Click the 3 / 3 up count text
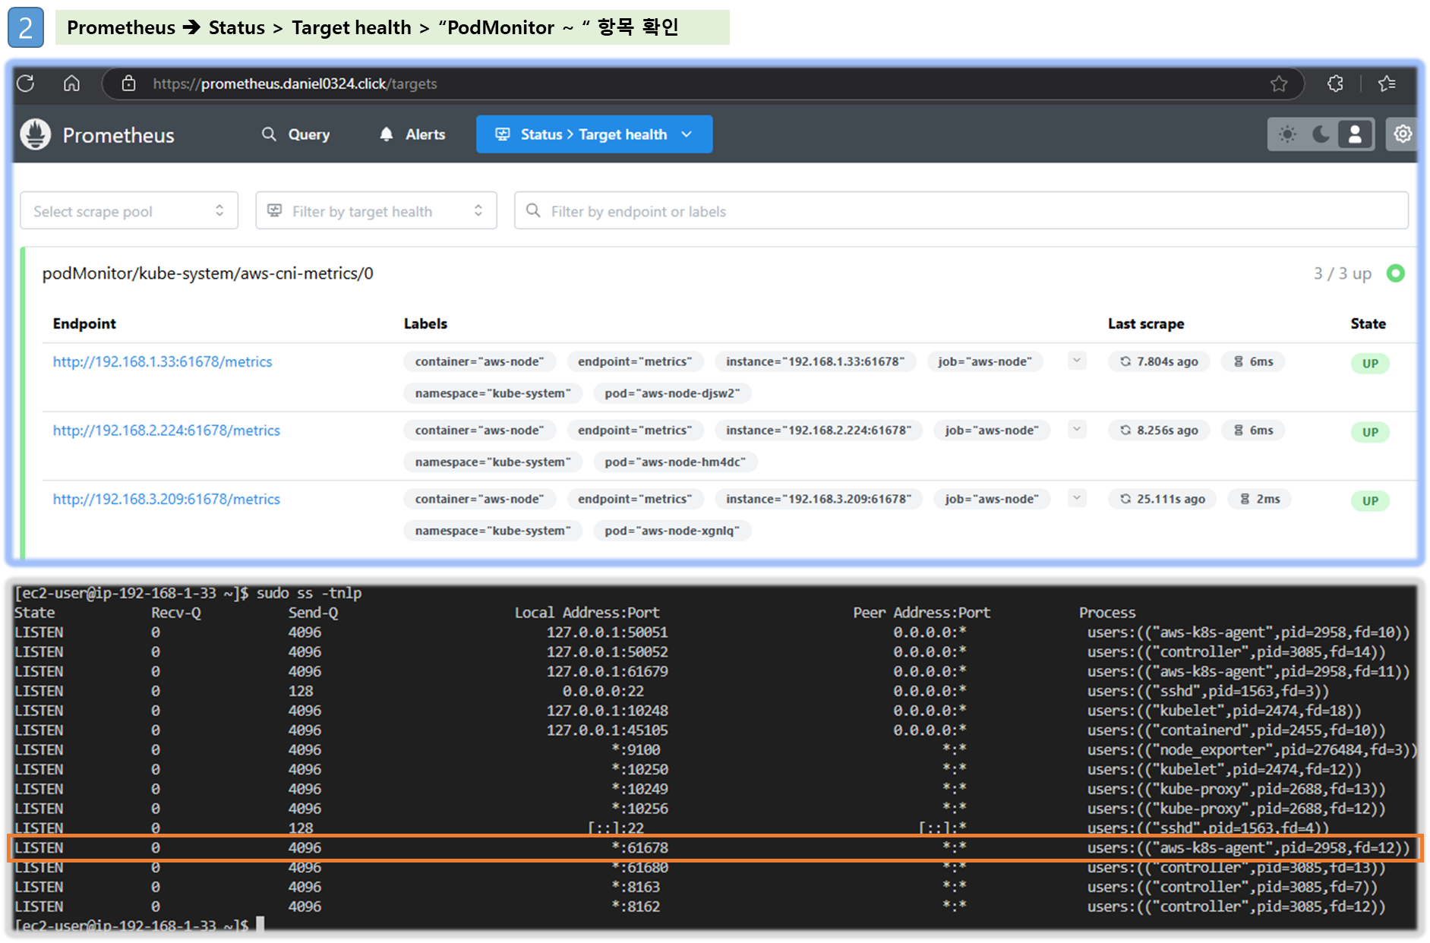Screen dimensions: 1430x943 click(1343, 273)
